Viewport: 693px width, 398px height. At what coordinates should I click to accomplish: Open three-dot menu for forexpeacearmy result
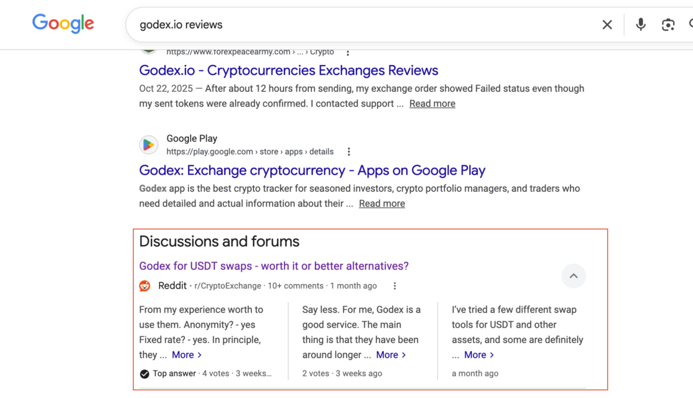tap(347, 52)
